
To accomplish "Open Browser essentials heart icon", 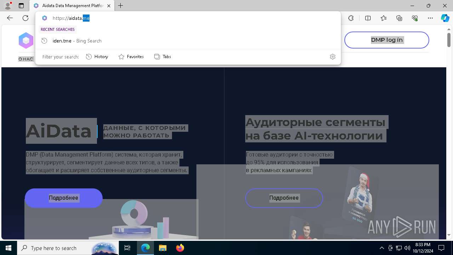I will coord(415,18).
